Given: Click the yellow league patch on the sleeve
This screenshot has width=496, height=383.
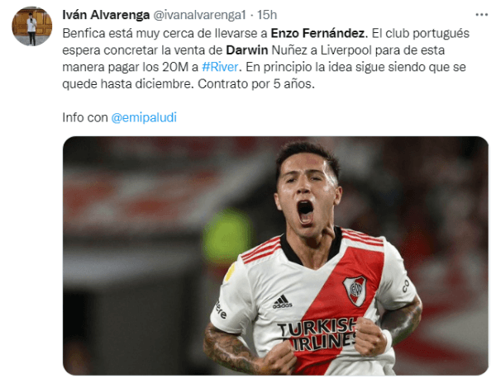Looking at the screenshot, I should coord(230,272).
